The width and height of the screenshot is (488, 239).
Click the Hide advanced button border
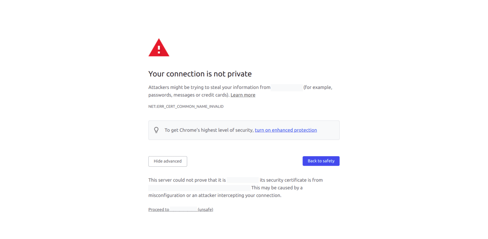pyautogui.click(x=167, y=157)
